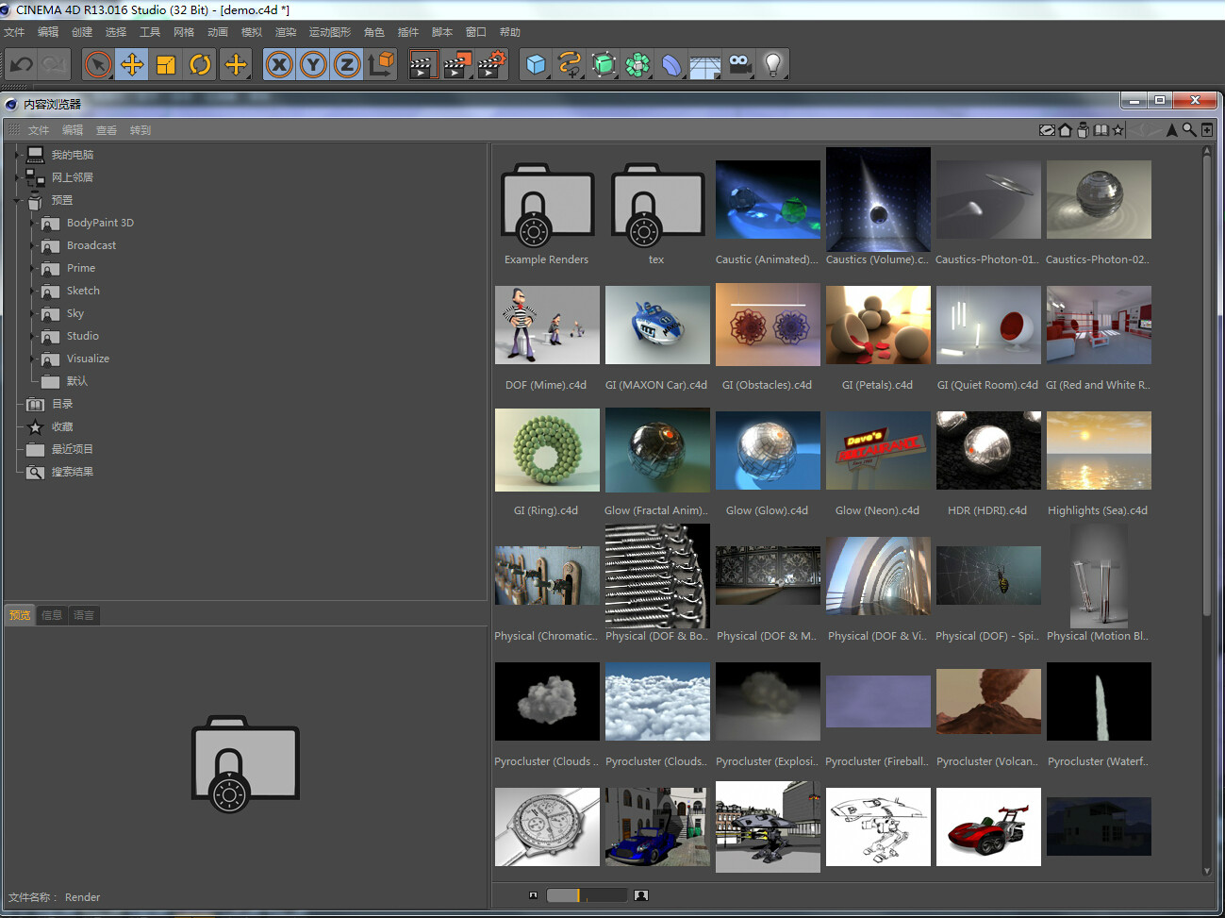Expand the 我的电脑 tree node

tap(17, 155)
